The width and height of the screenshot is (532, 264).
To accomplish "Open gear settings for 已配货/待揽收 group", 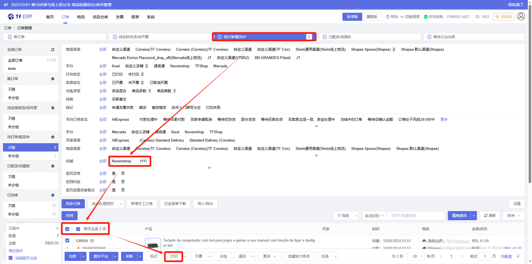I will 53,166.
